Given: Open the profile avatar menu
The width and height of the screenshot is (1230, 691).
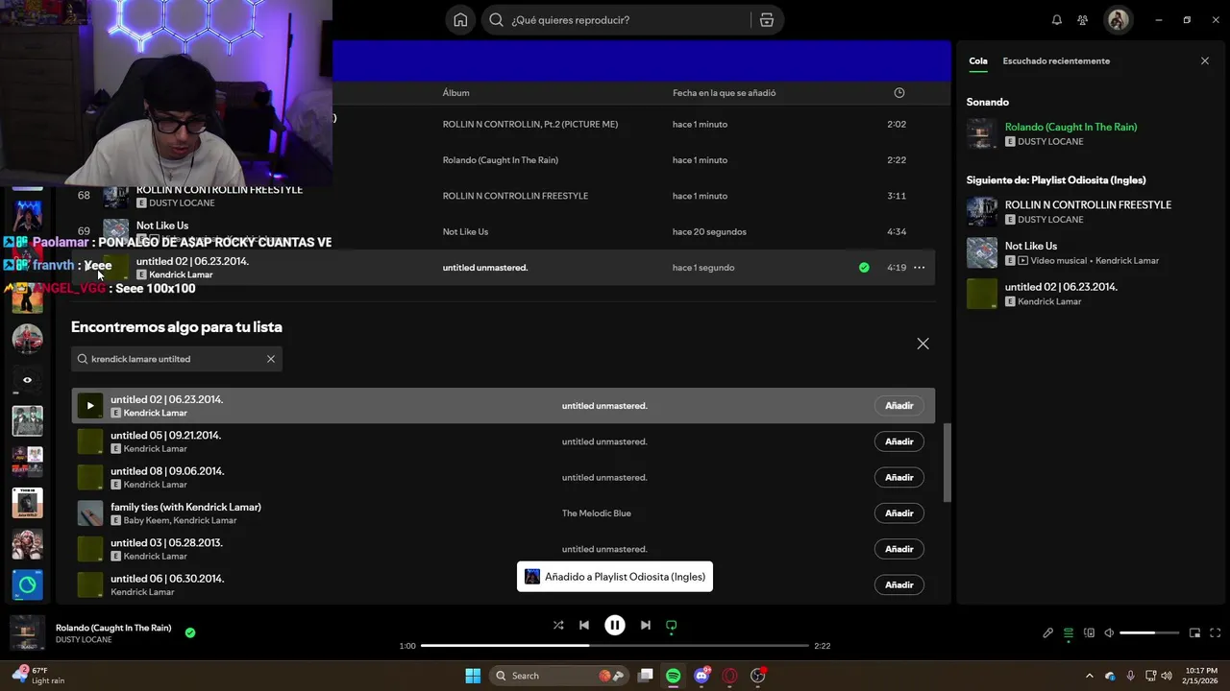Looking at the screenshot, I should point(1118,20).
